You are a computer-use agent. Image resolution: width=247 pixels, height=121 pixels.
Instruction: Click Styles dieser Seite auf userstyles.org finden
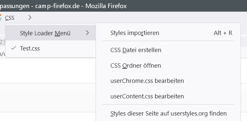pyautogui.click(x=168, y=113)
